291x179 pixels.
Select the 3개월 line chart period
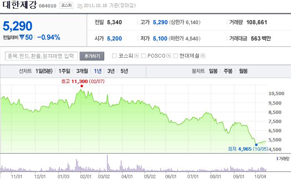tap(83, 71)
